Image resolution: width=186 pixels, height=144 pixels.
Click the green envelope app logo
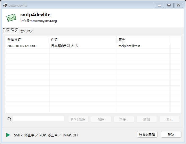click(x=11, y=18)
